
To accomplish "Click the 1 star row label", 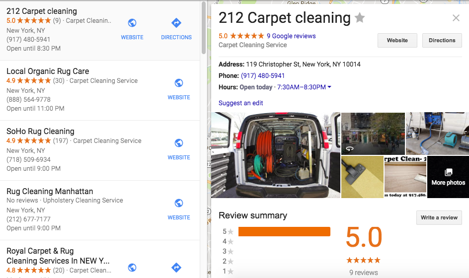I will [228, 271].
